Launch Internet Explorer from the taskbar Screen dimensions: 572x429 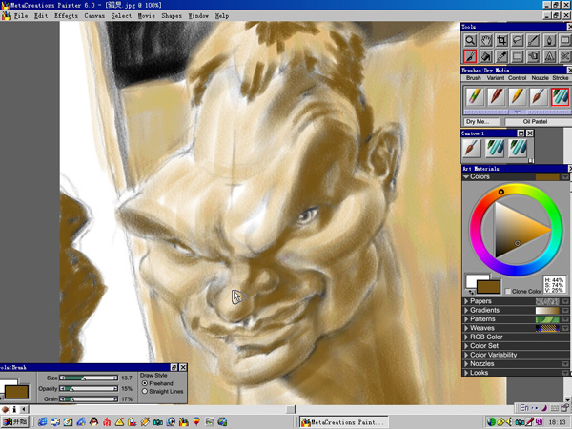tap(43, 422)
